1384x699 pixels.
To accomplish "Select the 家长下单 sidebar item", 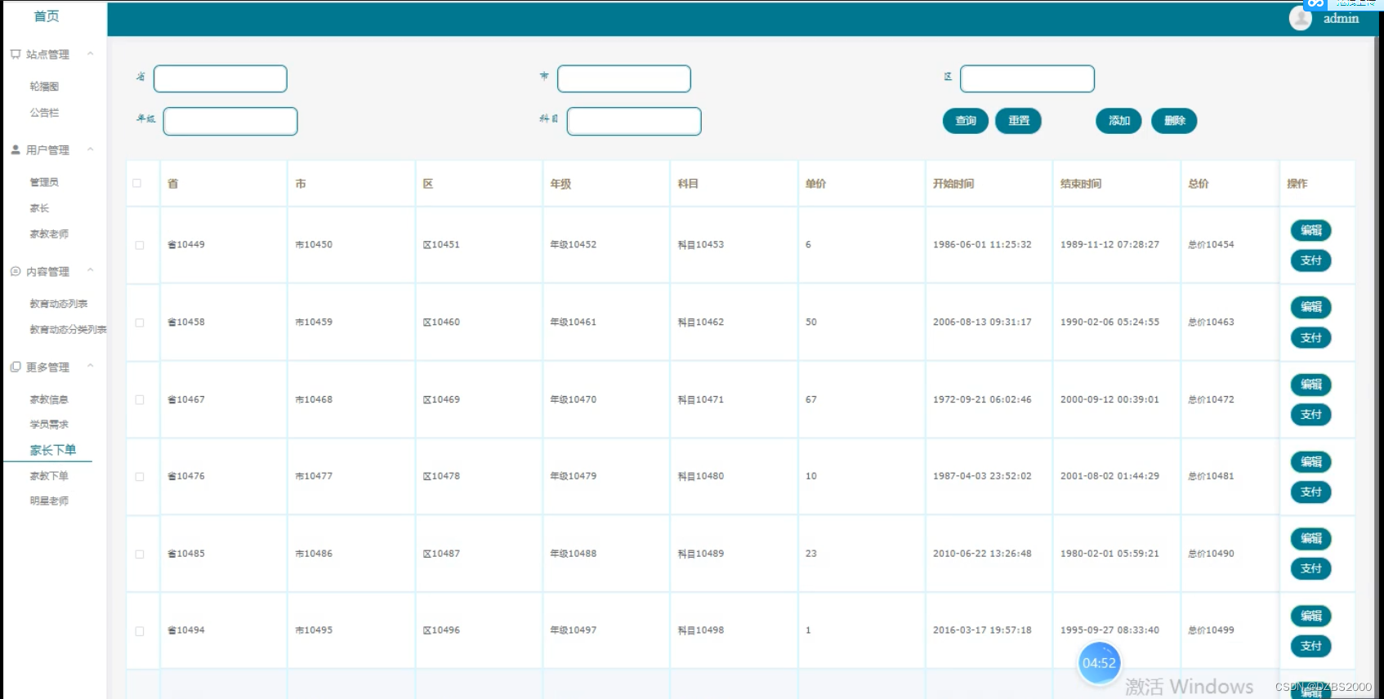I will [x=53, y=450].
